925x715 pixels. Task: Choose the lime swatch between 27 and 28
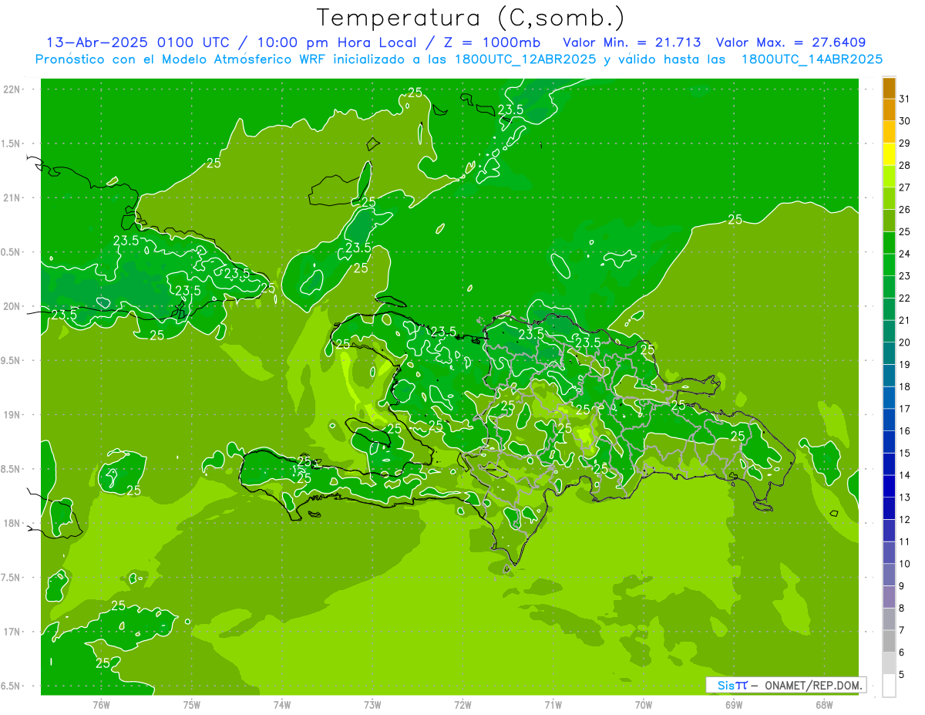(889, 177)
